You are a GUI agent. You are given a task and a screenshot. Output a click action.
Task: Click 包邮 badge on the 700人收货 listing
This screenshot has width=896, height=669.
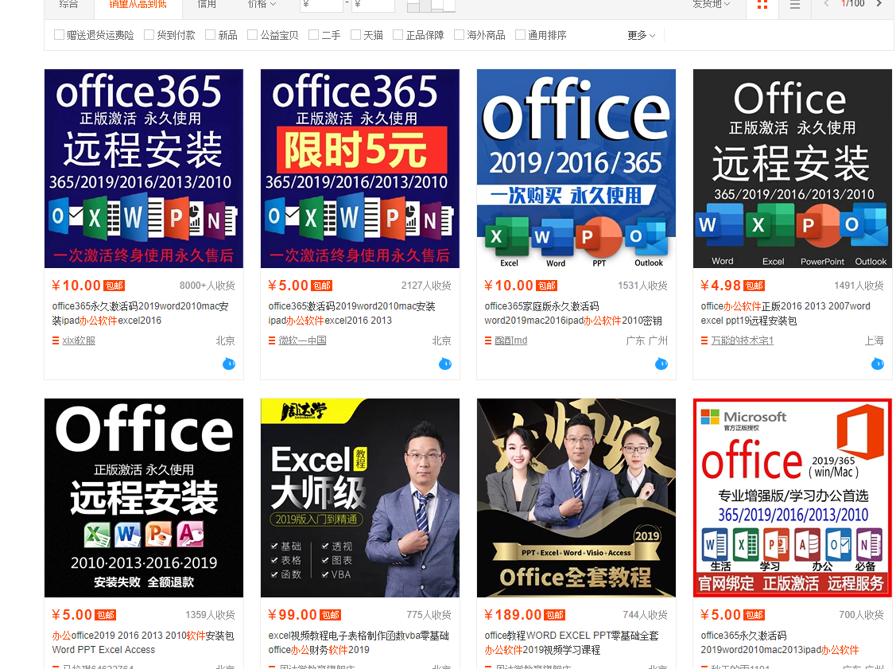pos(754,615)
